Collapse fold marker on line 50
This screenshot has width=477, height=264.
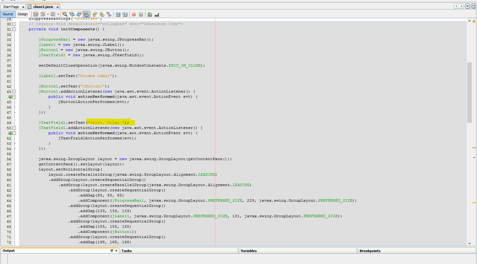14,128
